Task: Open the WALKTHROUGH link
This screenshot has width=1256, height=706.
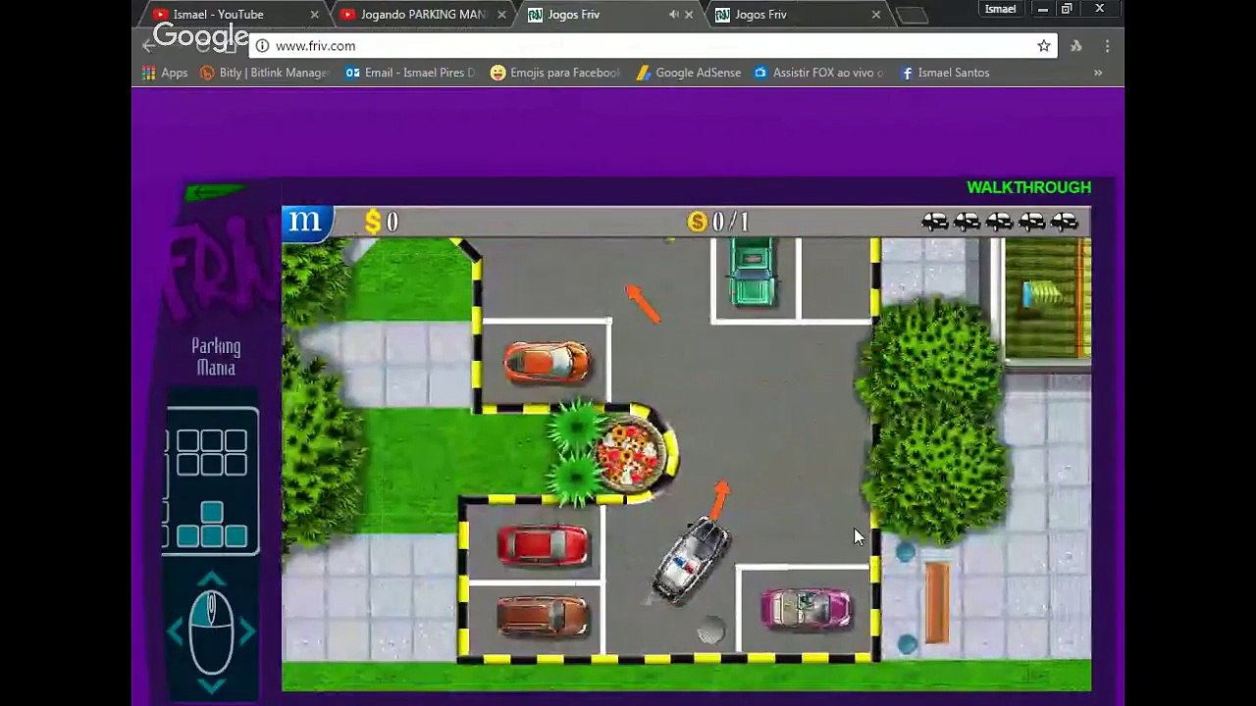Action: 1028,187
